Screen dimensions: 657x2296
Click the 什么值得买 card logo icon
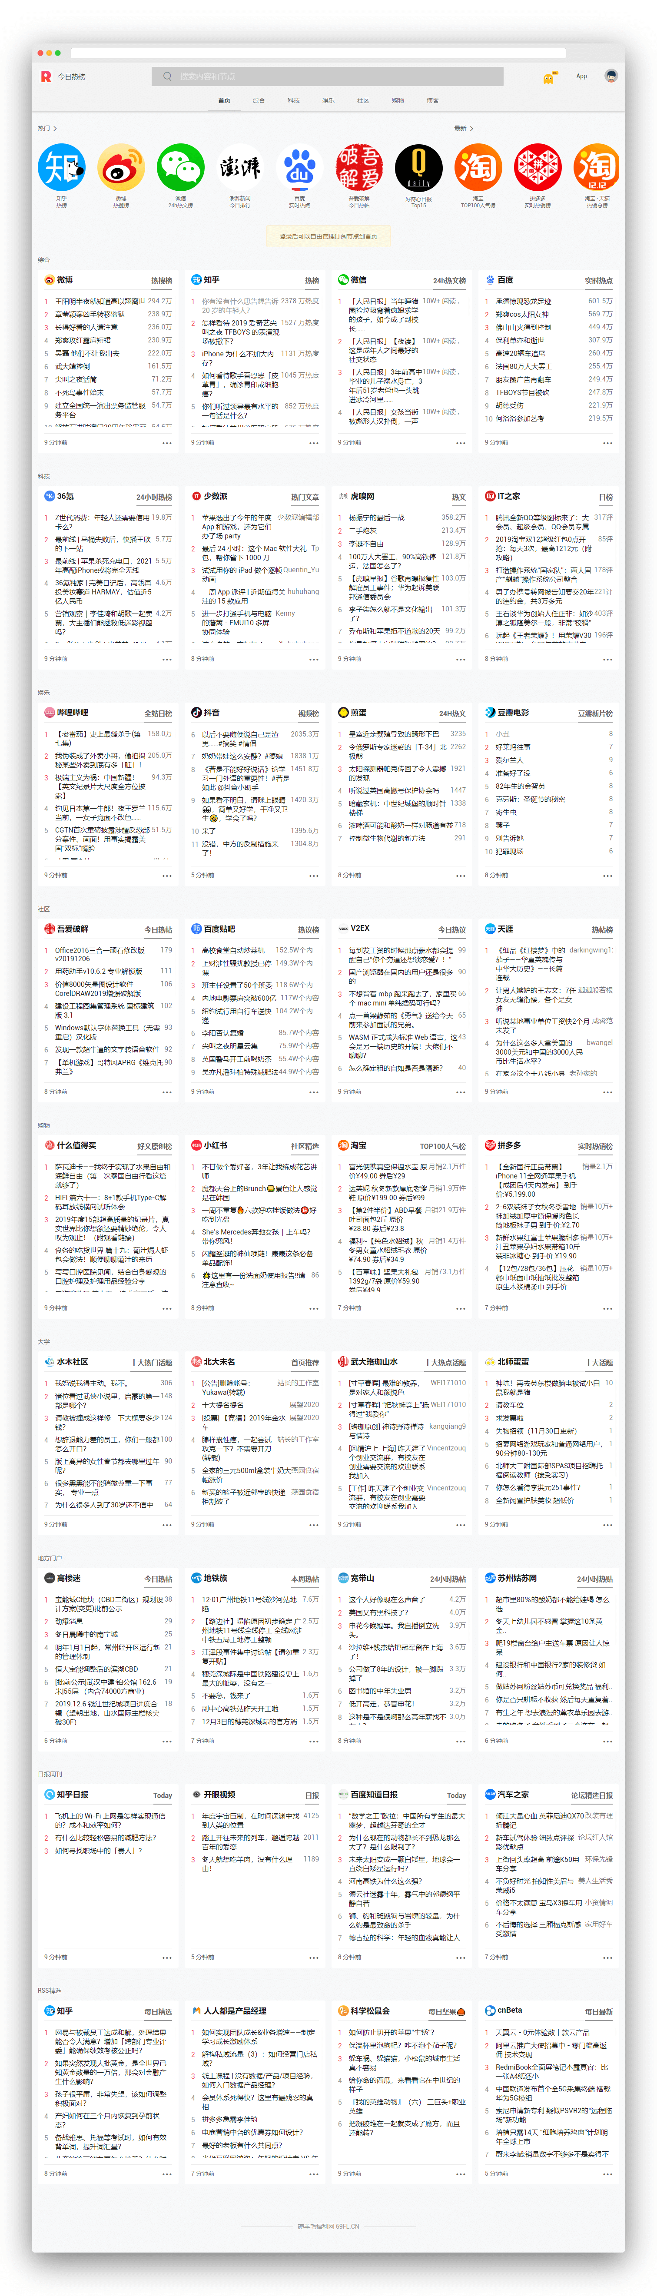[49, 1145]
